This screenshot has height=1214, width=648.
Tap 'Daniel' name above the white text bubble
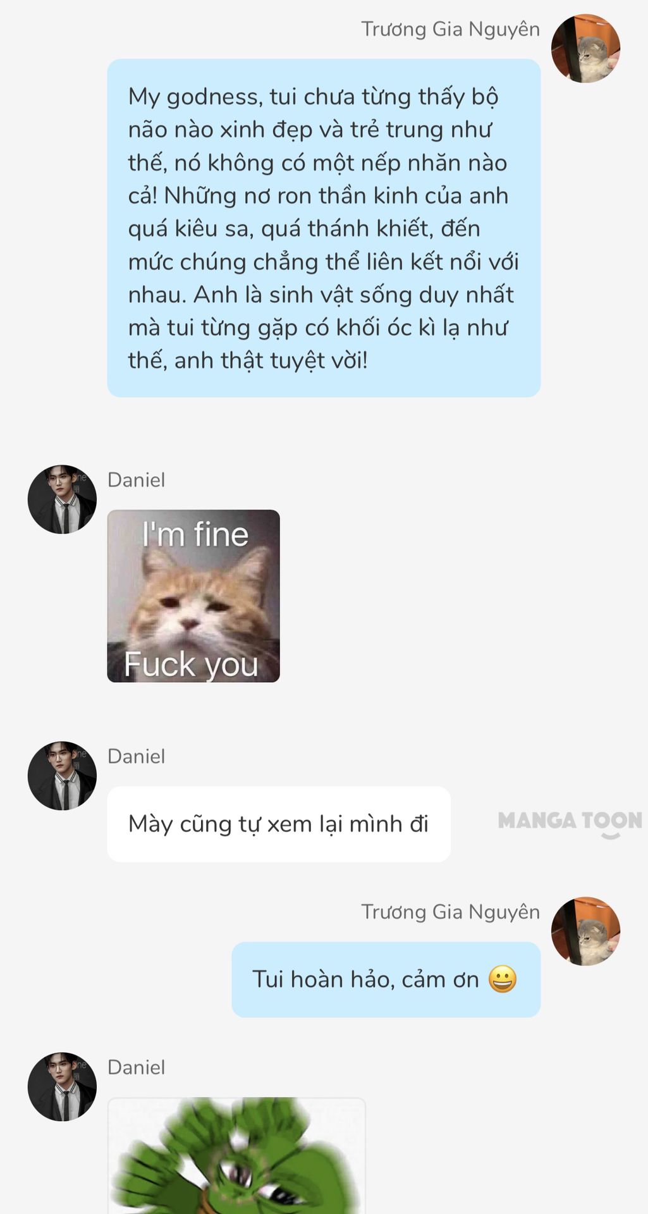coord(136,756)
